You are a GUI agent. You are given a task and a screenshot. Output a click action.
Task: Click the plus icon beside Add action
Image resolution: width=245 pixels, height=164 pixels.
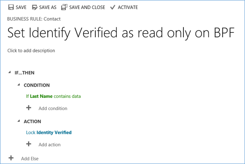coord(28,144)
